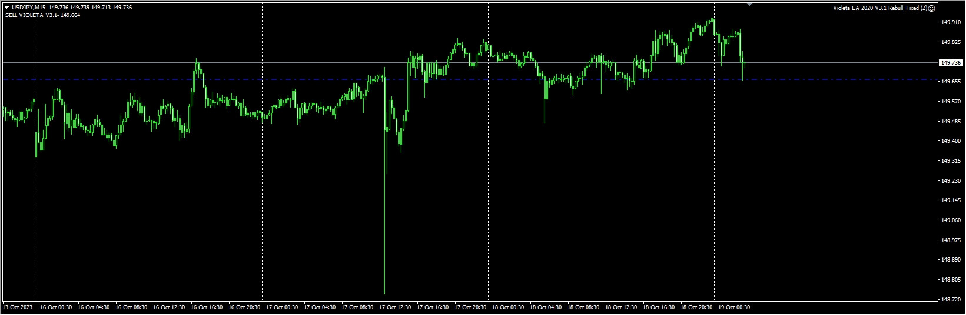Click the 149.315 price scale label

pos(951,161)
